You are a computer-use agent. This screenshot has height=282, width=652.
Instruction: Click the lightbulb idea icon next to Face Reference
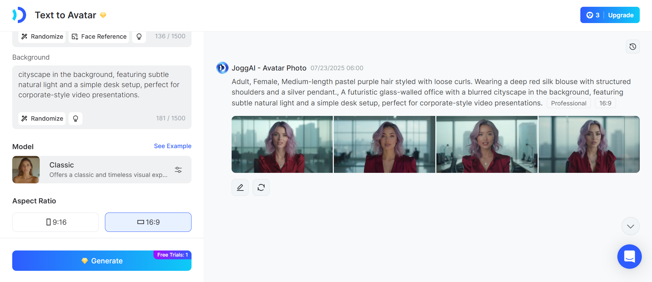[139, 37]
